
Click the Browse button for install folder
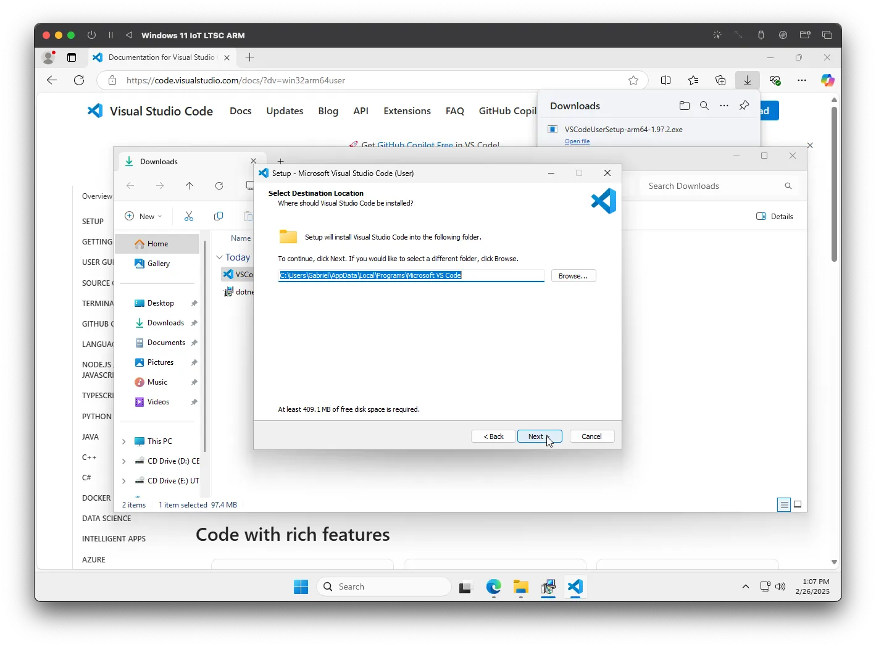[x=573, y=276]
